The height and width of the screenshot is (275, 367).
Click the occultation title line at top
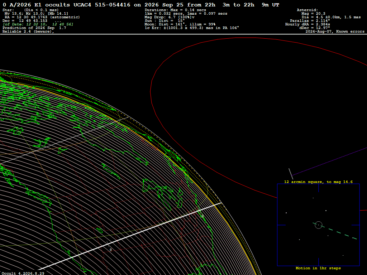(141, 5)
